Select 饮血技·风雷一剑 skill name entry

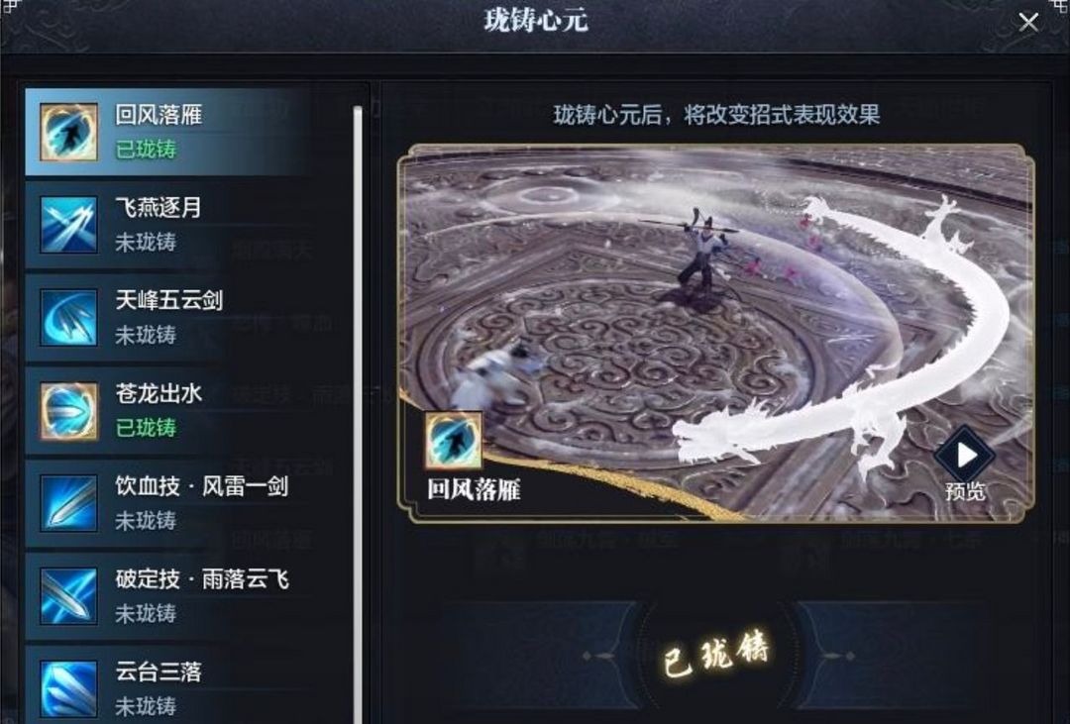pyautogui.click(x=202, y=486)
